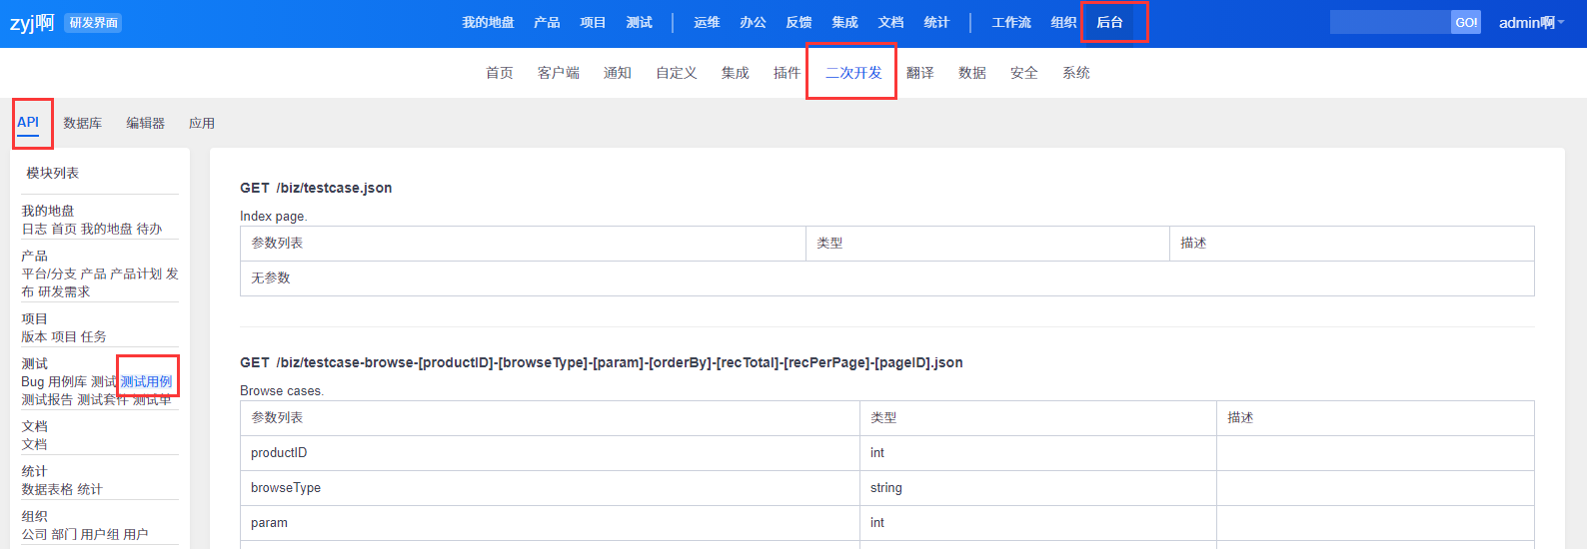Click the string type cell
This screenshot has width=1587, height=549.
click(1038, 488)
